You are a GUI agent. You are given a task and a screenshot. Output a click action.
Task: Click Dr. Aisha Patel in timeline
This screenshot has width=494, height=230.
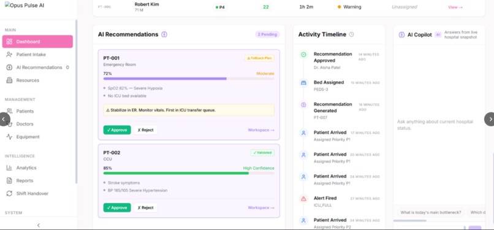(327, 67)
